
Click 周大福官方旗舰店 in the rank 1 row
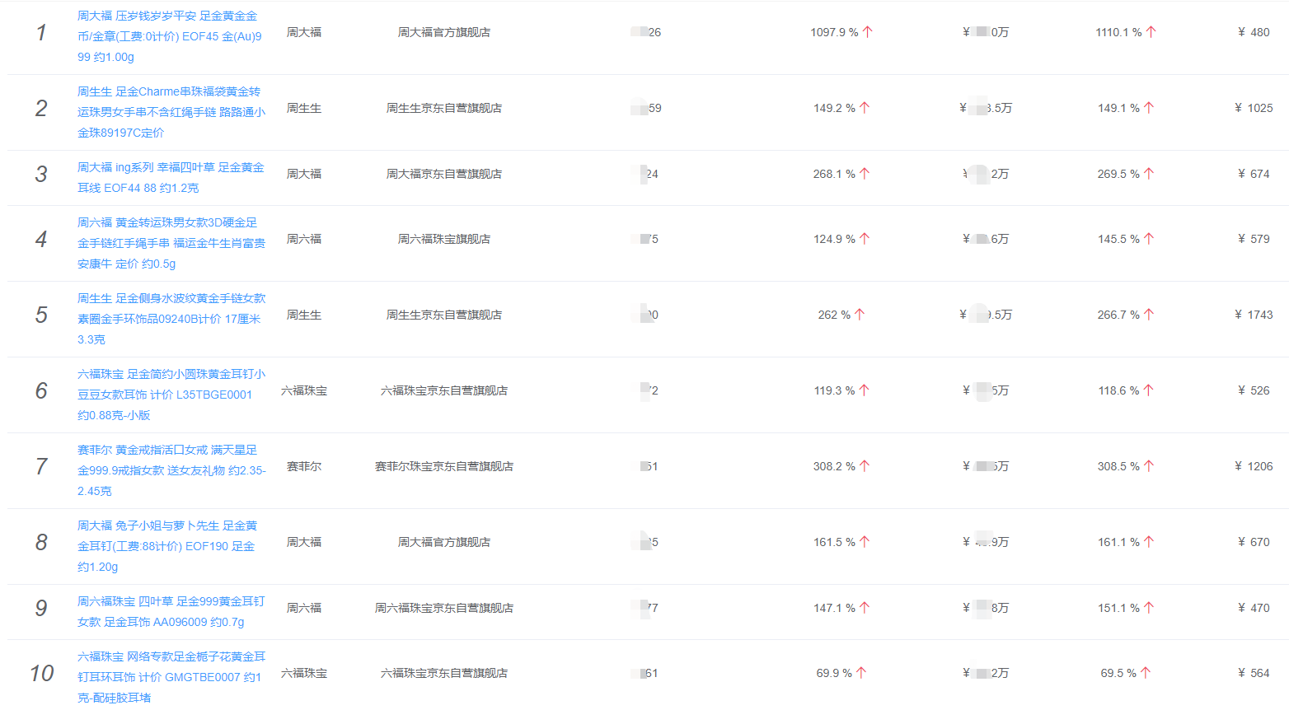[444, 32]
